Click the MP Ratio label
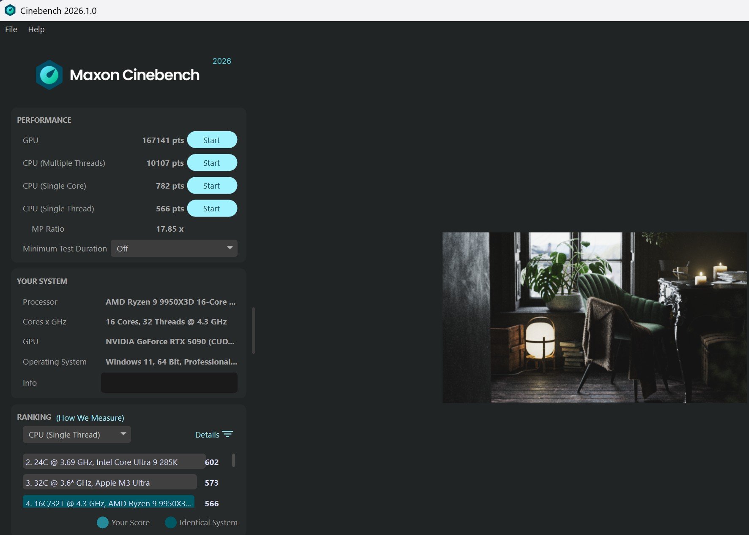The height and width of the screenshot is (535, 749). [48, 229]
